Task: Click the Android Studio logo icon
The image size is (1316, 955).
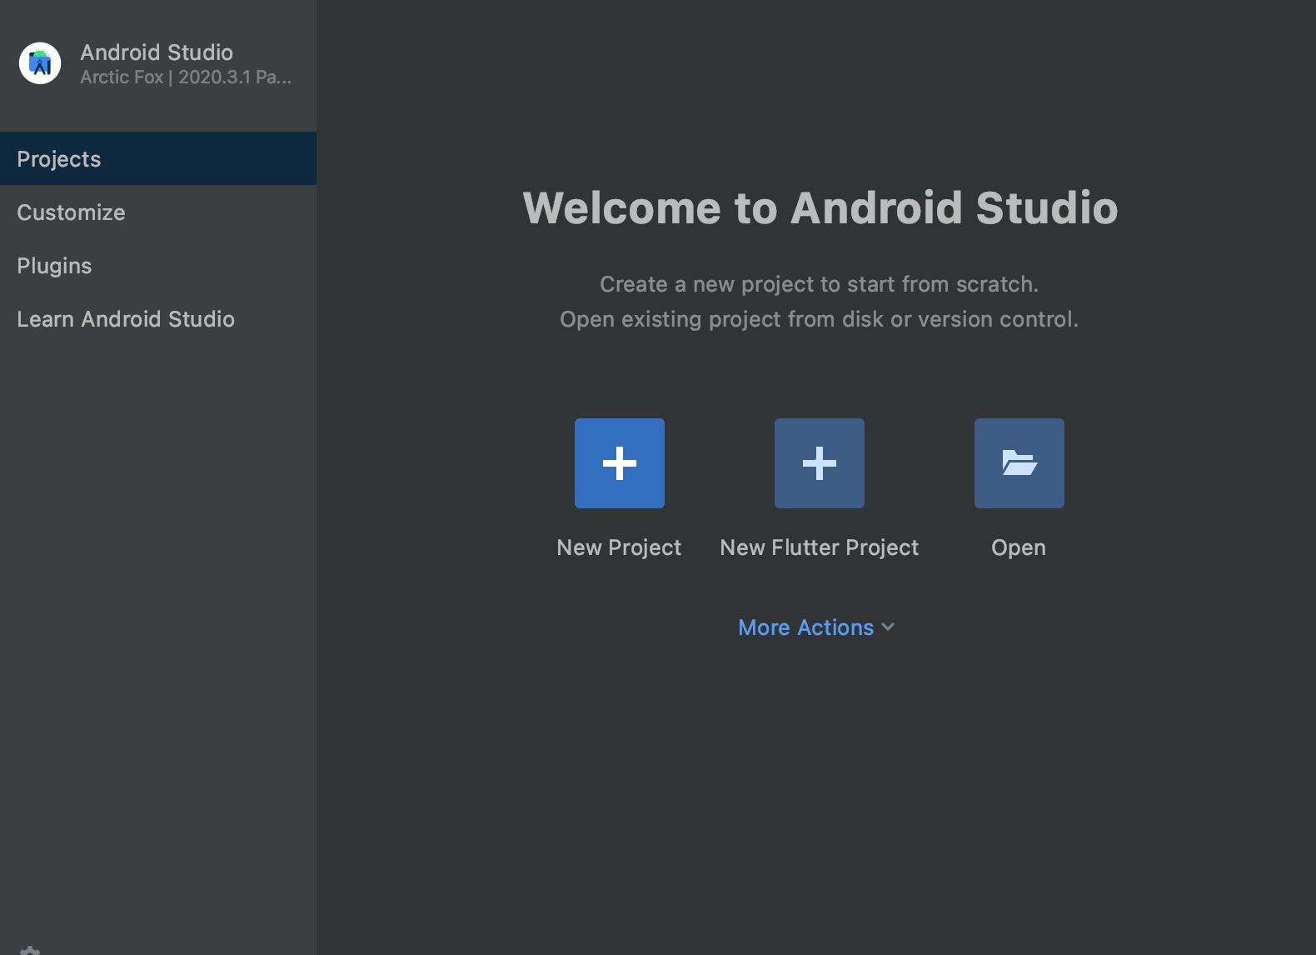Action: click(x=40, y=63)
